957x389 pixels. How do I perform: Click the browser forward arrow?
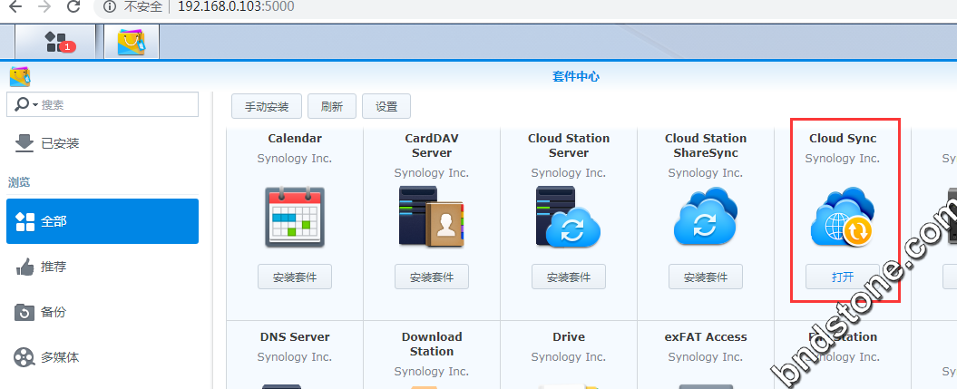[44, 6]
